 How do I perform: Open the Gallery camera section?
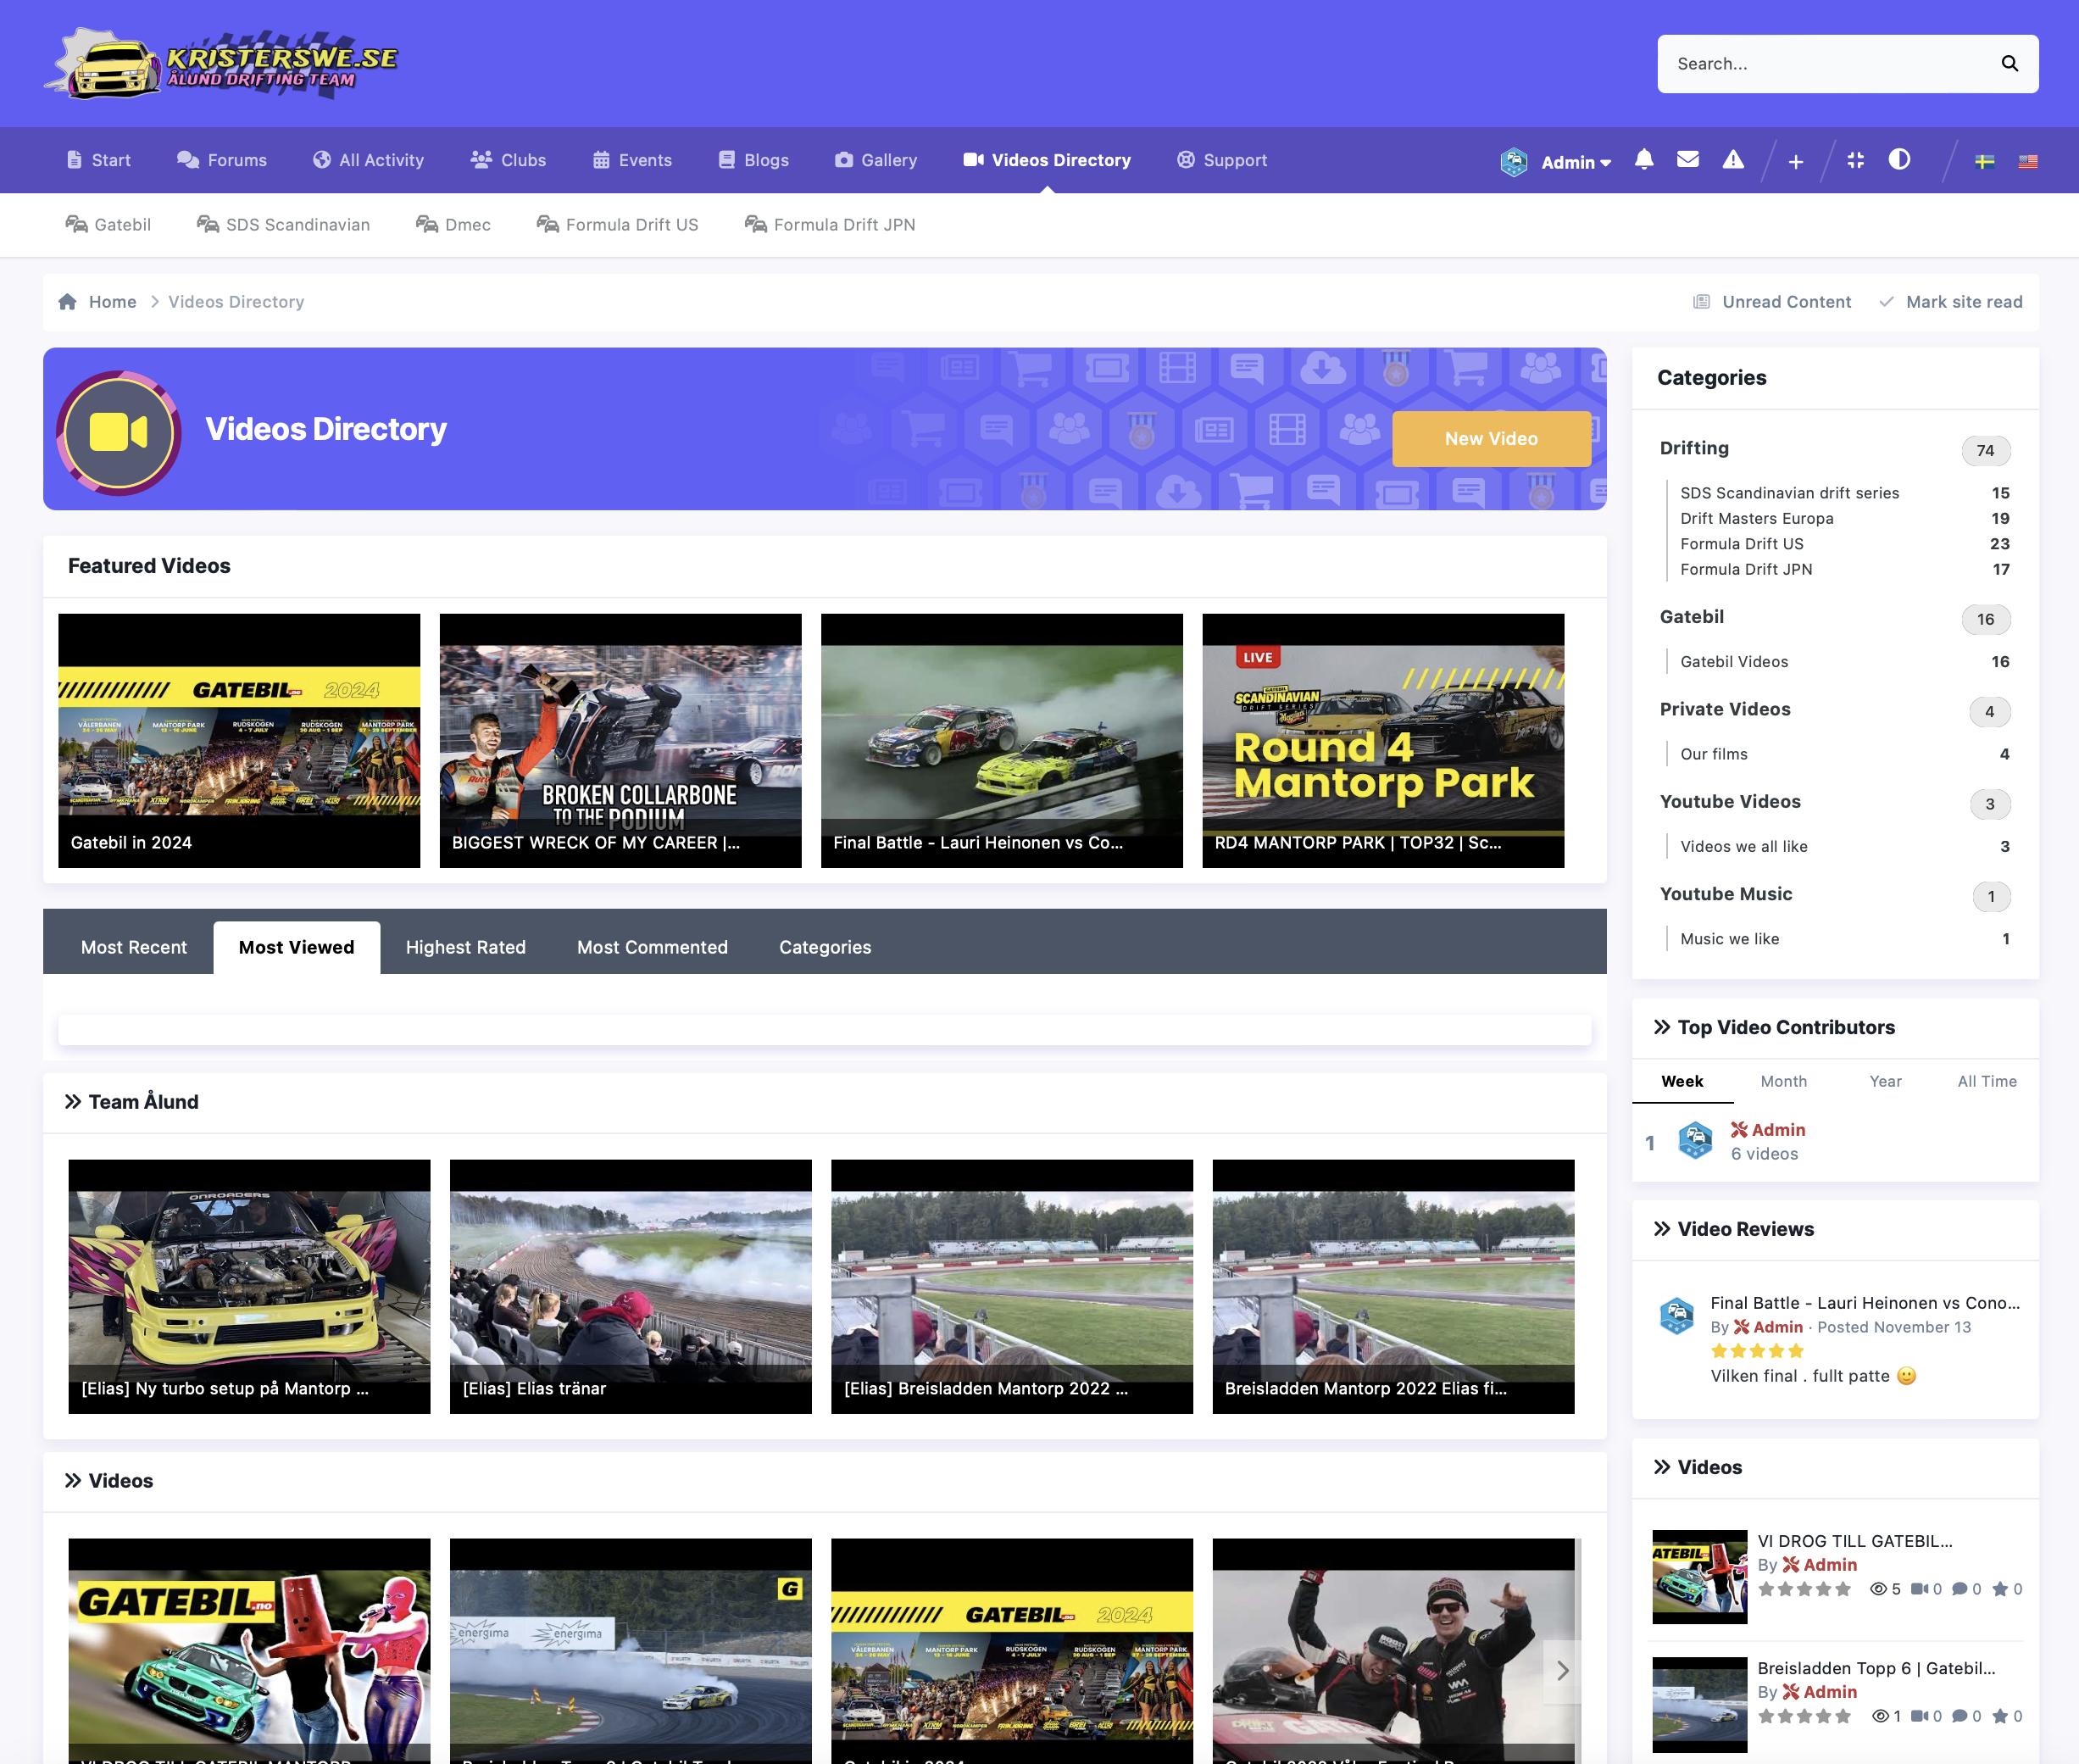click(876, 160)
